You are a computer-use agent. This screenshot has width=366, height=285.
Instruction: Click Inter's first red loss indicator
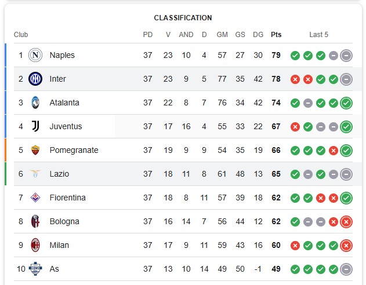[x=295, y=79]
